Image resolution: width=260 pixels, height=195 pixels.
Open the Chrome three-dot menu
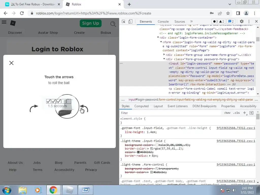tap(254, 13)
